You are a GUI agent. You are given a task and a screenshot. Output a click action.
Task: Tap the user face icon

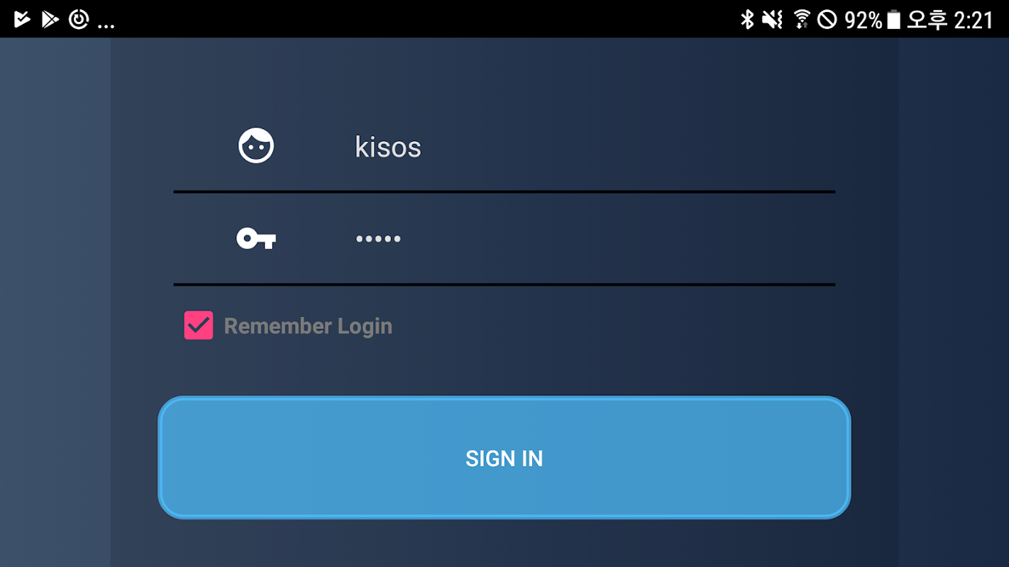(255, 146)
